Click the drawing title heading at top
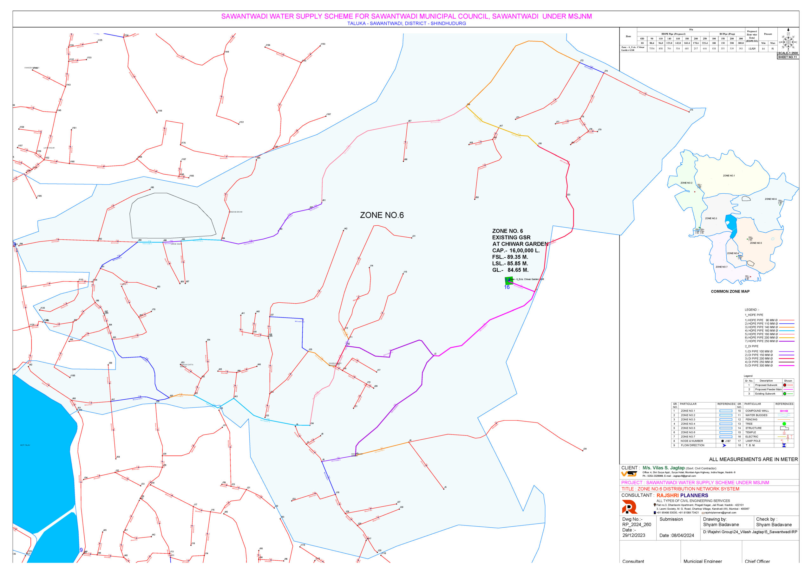The width and height of the screenshot is (812, 573). pyautogui.click(x=406, y=16)
